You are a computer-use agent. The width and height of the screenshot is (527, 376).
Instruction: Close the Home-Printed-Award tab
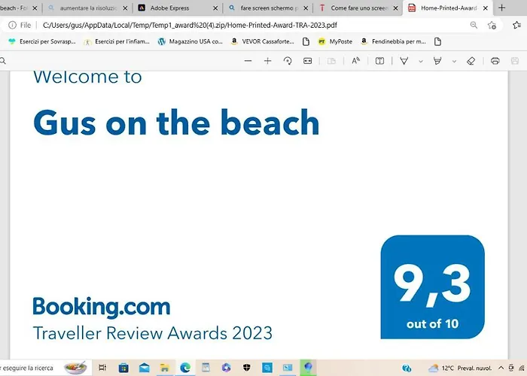coord(486,8)
